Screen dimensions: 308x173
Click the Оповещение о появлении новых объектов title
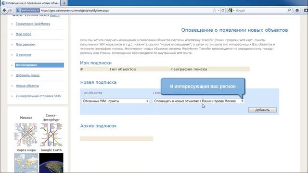[234, 30]
